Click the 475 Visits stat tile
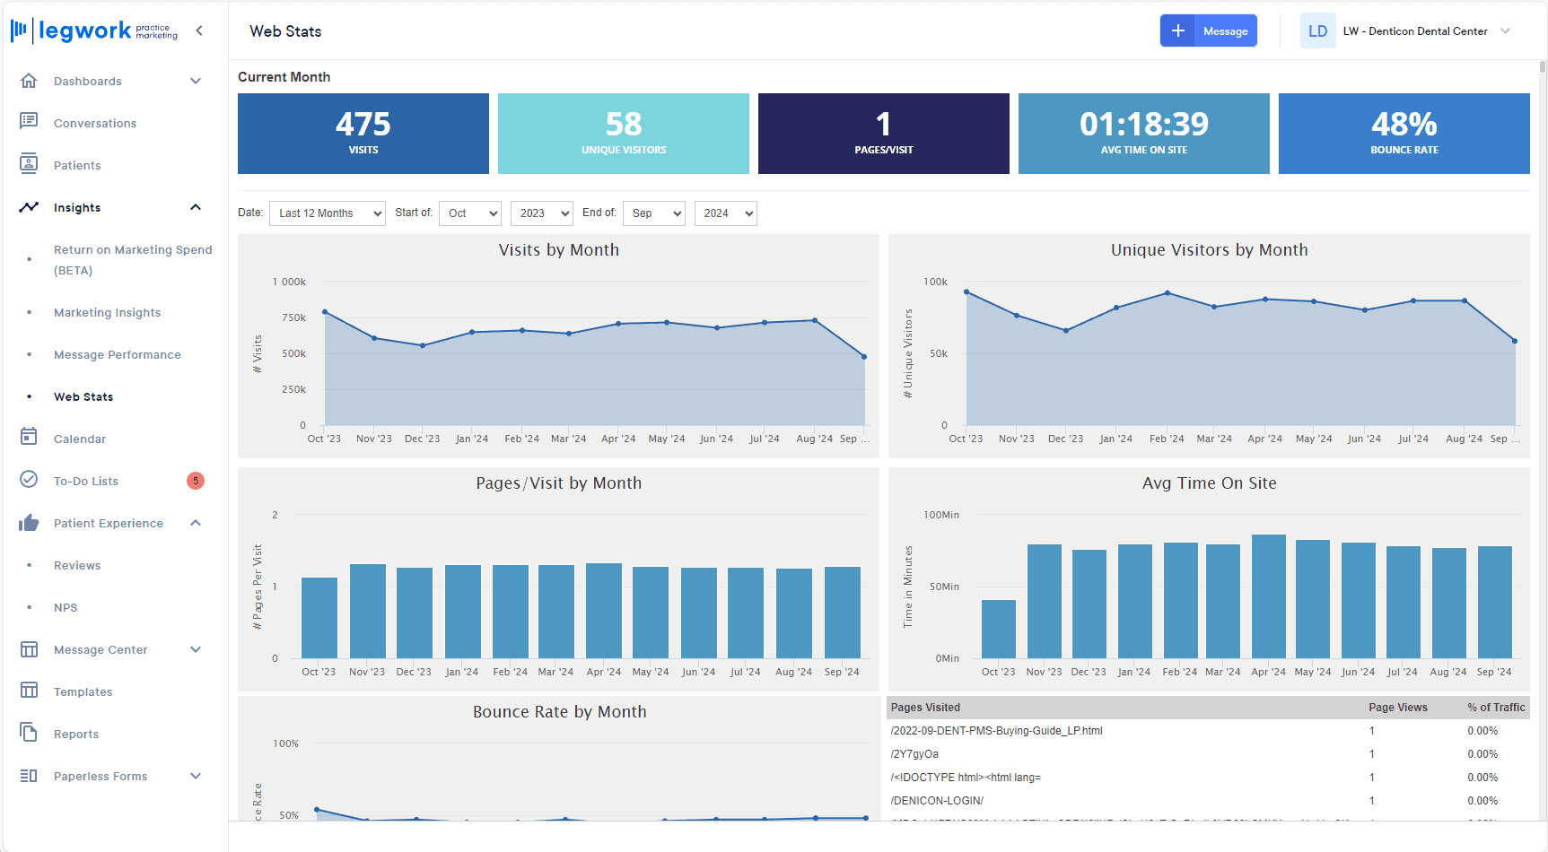The height and width of the screenshot is (852, 1548). click(363, 134)
